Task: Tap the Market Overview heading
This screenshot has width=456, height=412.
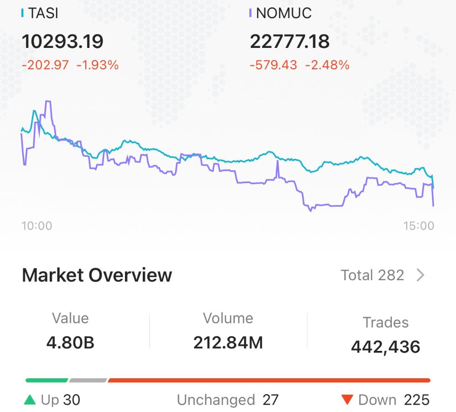Action: click(97, 276)
